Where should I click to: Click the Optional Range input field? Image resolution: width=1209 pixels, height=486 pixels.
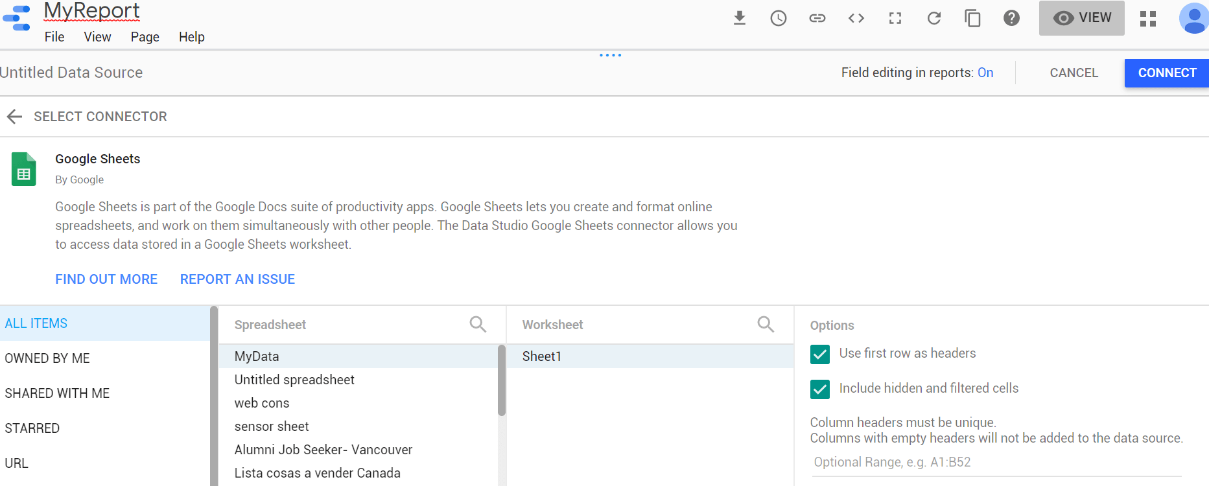click(x=997, y=463)
